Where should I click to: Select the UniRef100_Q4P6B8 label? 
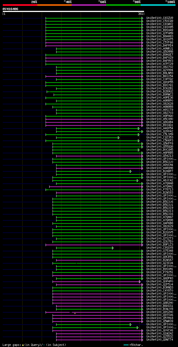(160, 223)
